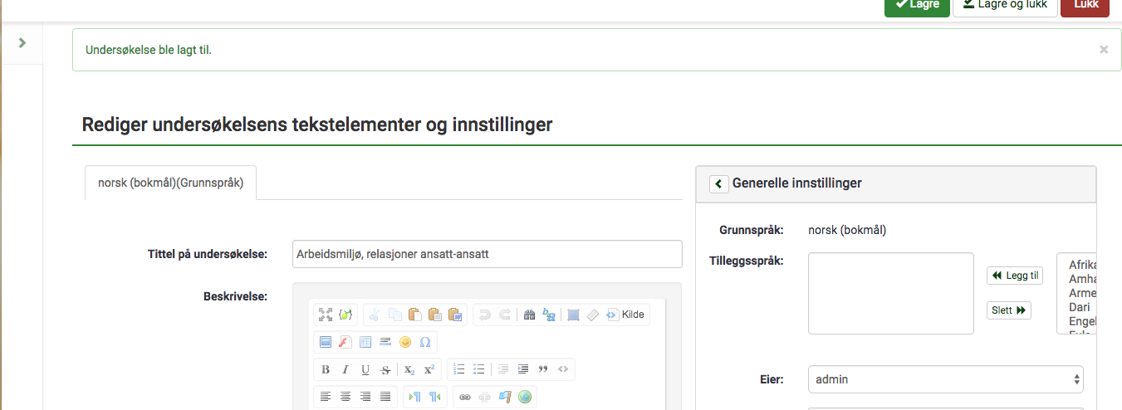
Task: Click the Redo arrow
Action: point(504,315)
